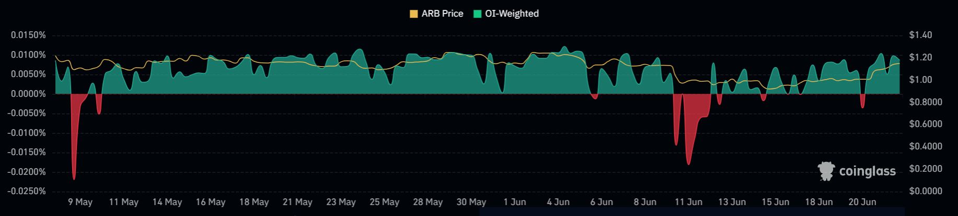The width and height of the screenshot is (958, 216).
Task: Click the $1.20 price axis label
Action: coord(920,57)
